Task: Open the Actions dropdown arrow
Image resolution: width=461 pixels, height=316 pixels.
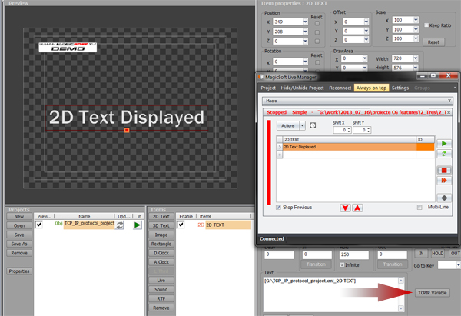Action: pyautogui.click(x=302, y=126)
